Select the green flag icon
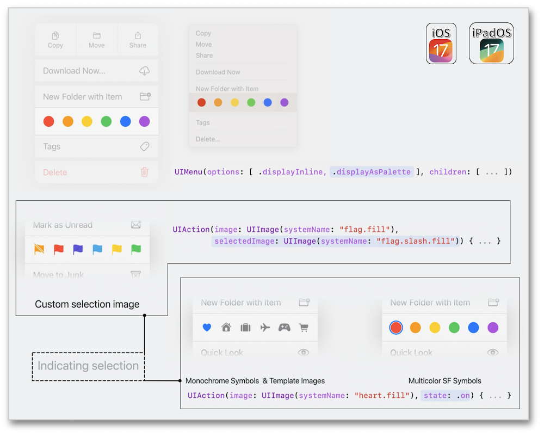This screenshot has height=437, width=544. 136,249
